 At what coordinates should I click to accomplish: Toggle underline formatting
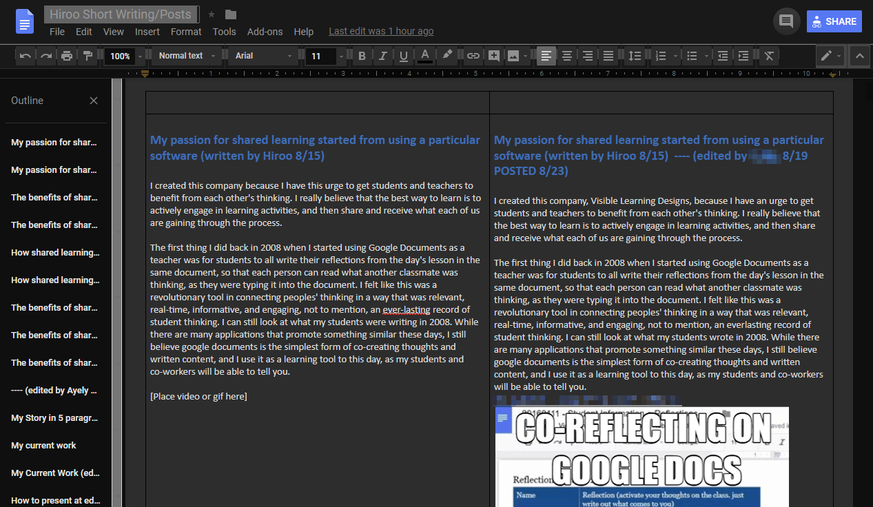coord(404,56)
